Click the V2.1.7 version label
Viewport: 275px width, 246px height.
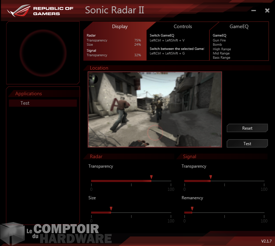point(266,241)
